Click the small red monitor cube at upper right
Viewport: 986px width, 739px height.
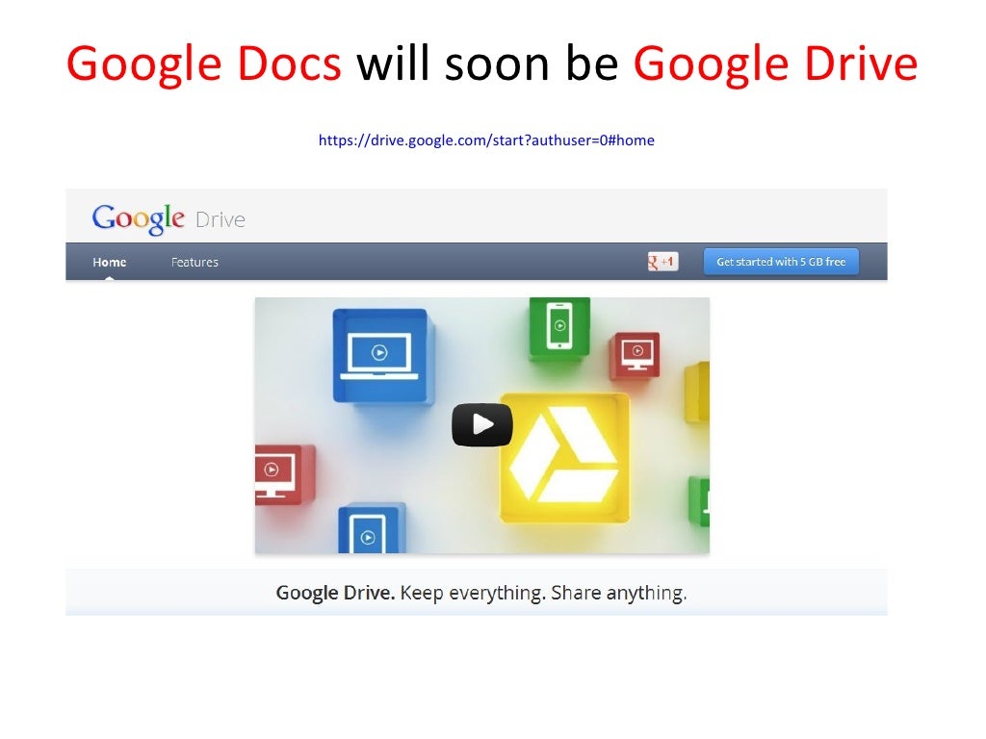(636, 356)
